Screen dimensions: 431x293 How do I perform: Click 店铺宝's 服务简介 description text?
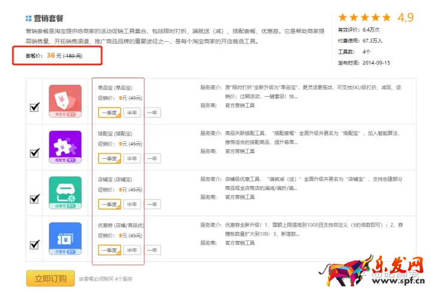tap(314, 183)
